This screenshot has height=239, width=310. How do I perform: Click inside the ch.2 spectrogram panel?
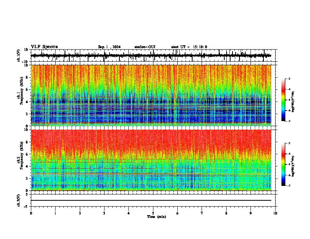151,160
